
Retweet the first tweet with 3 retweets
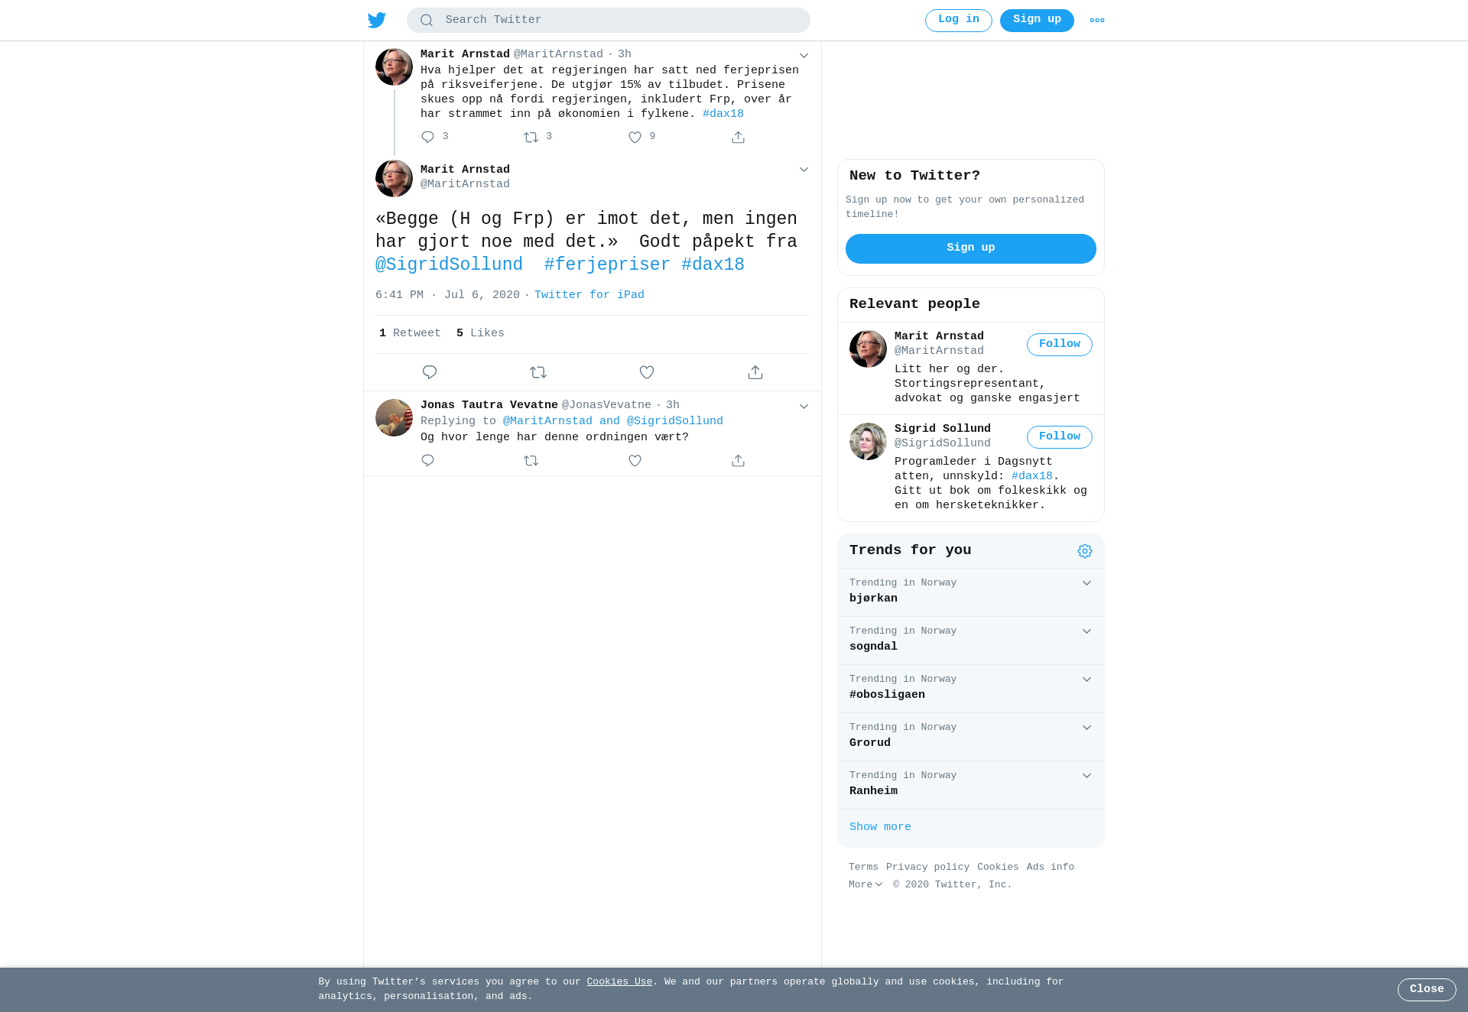click(531, 137)
